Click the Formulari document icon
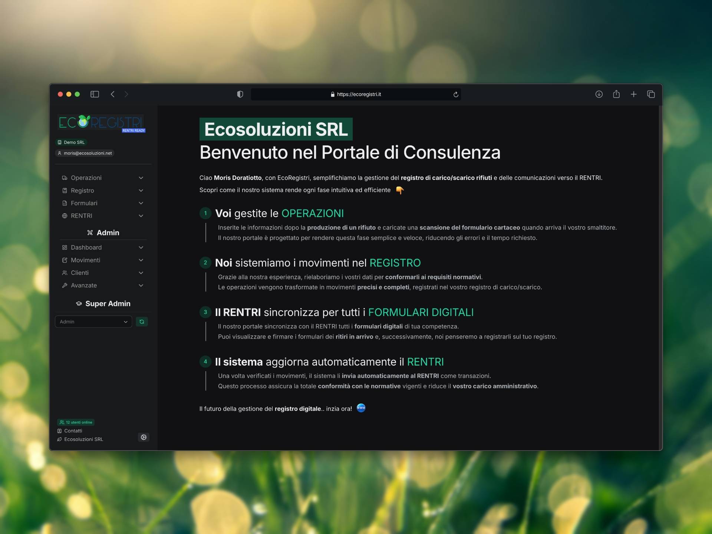This screenshot has height=534, width=712. click(65, 203)
